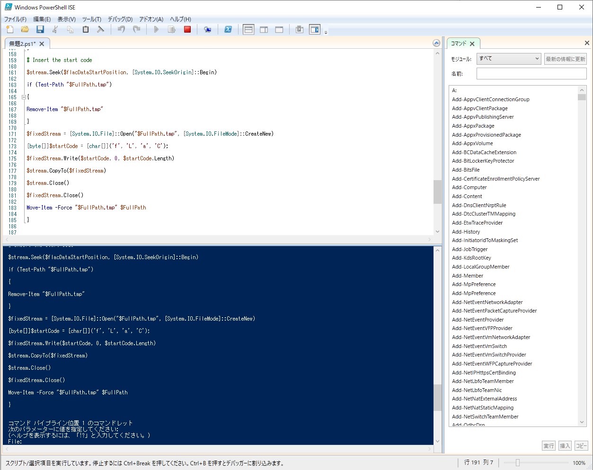Toggle the script pane to the right
593x470 pixels.
[264, 29]
